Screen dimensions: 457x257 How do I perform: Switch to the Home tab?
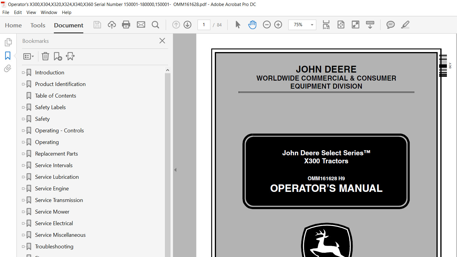click(x=13, y=25)
